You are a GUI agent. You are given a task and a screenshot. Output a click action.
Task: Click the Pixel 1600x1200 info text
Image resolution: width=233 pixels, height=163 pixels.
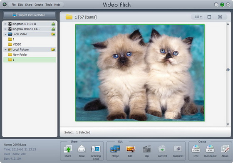coord(15,154)
